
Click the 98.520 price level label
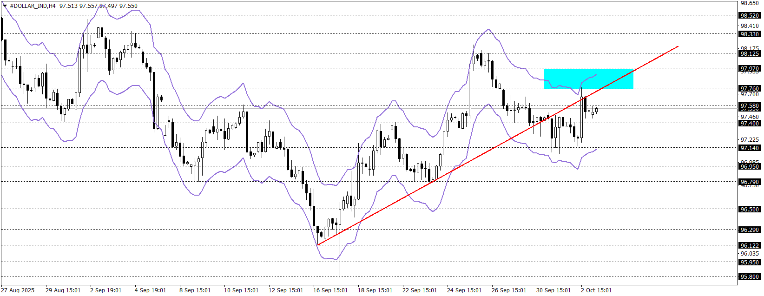(749, 15)
